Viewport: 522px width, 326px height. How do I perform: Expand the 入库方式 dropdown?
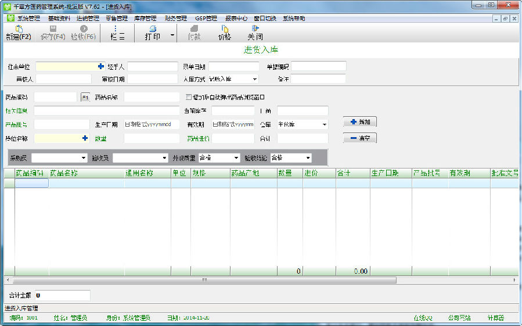255,79
